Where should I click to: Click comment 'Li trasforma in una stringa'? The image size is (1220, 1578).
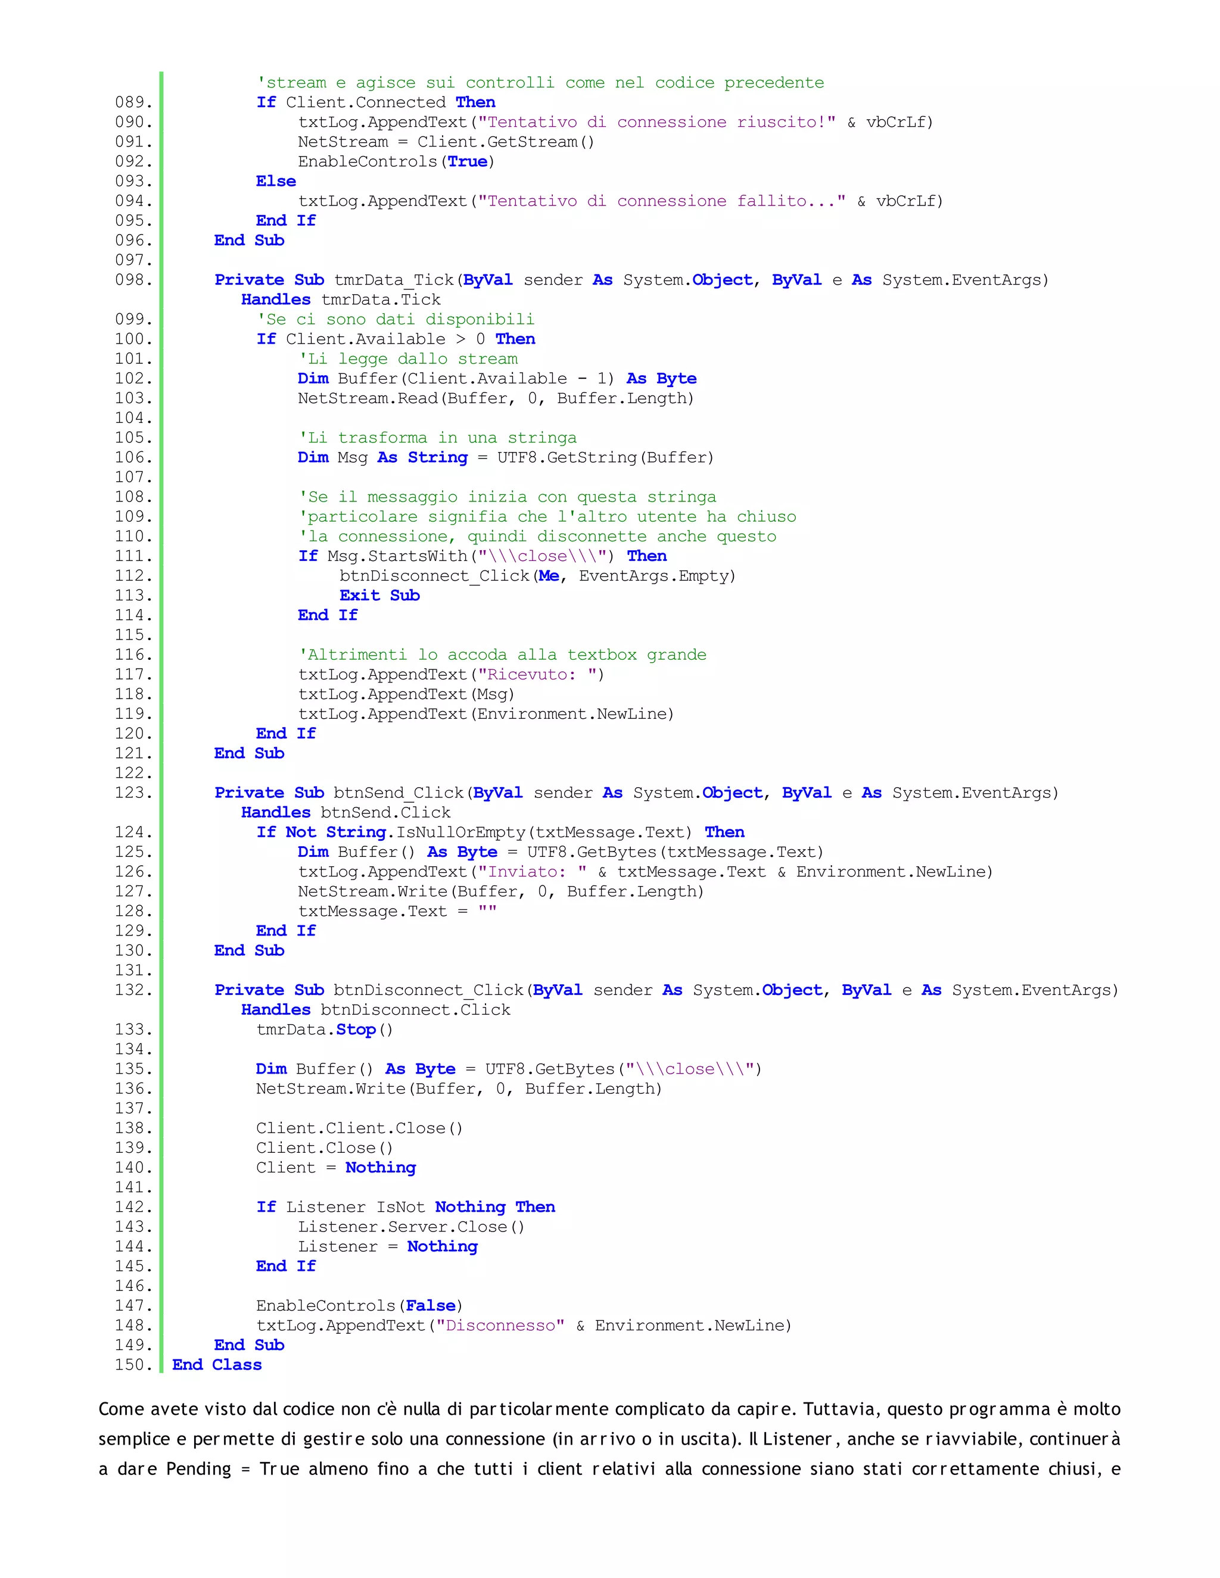point(438,438)
